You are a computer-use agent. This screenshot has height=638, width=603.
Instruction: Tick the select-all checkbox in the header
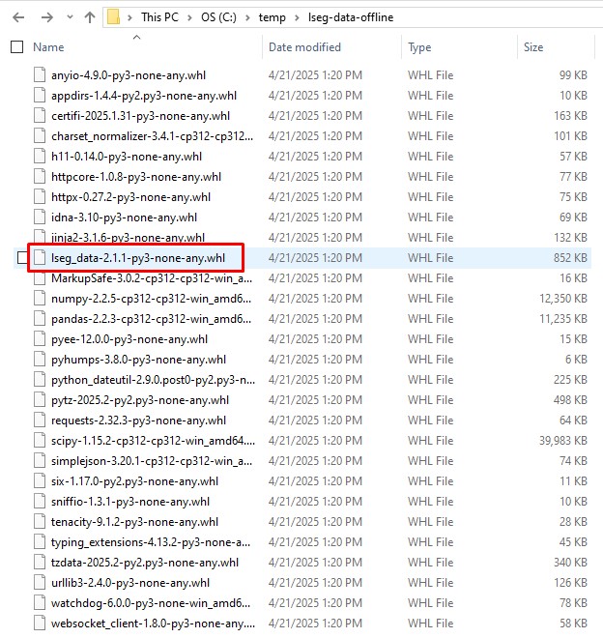click(15, 47)
